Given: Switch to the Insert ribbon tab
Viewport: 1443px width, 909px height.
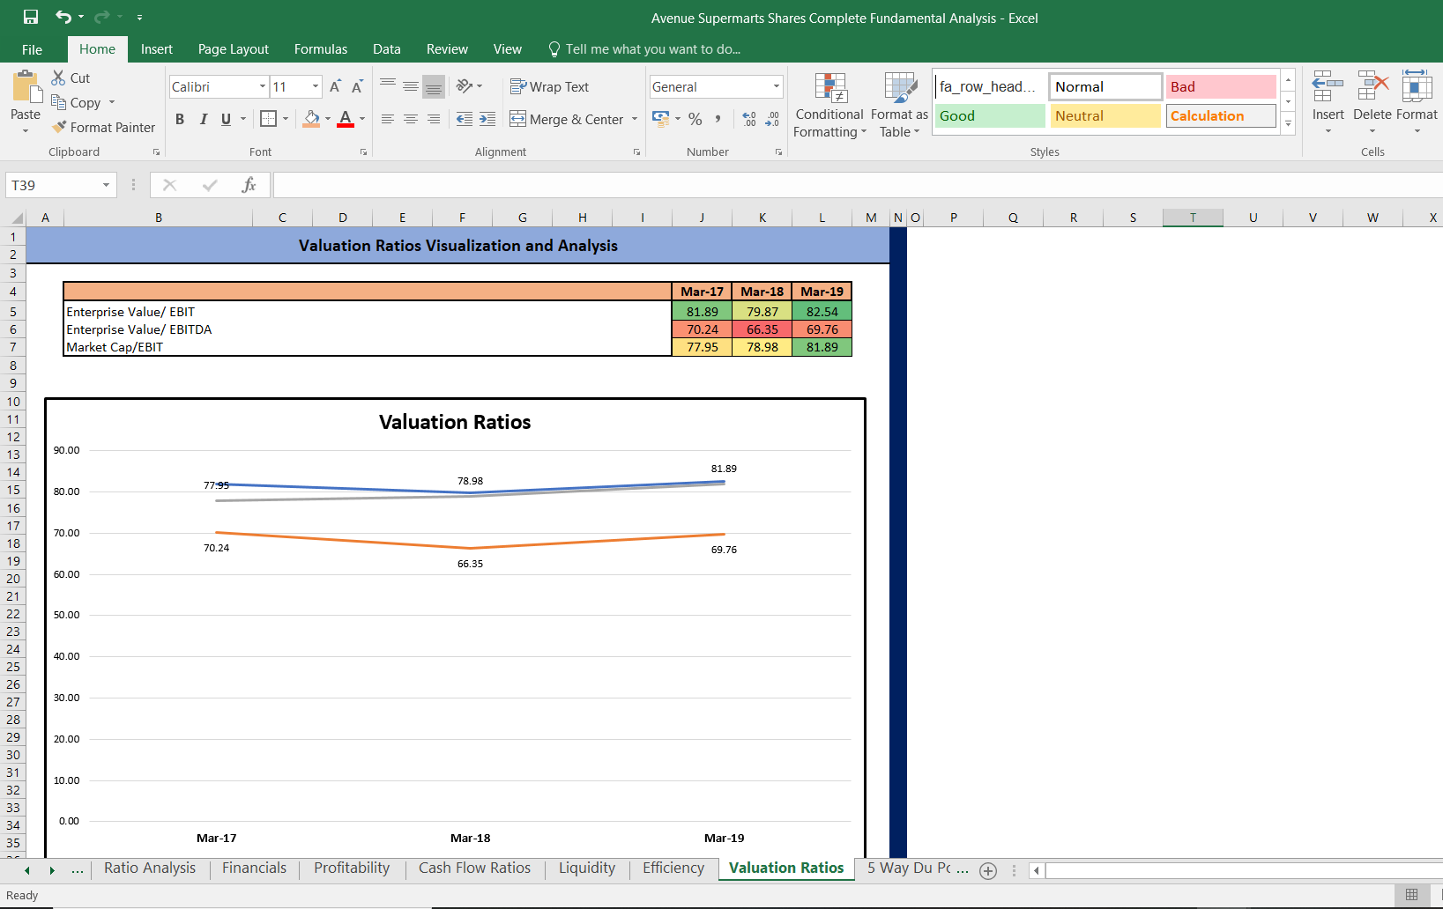Looking at the screenshot, I should [157, 49].
